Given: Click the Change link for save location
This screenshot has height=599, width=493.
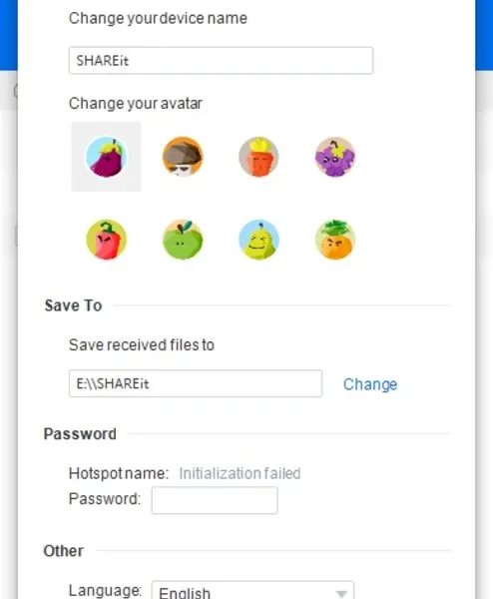Looking at the screenshot, I should 370,384.
